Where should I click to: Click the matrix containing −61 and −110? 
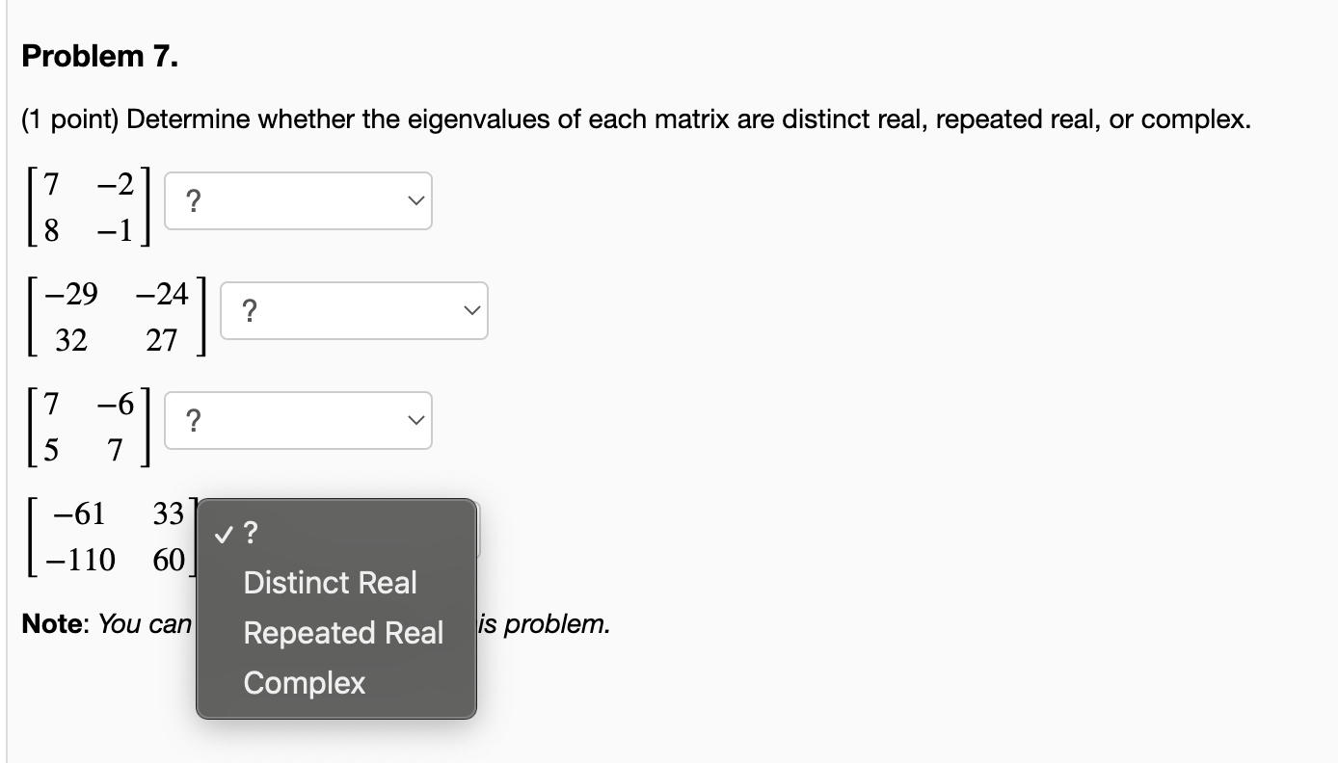pyautogui.click(x=111, y=537)
